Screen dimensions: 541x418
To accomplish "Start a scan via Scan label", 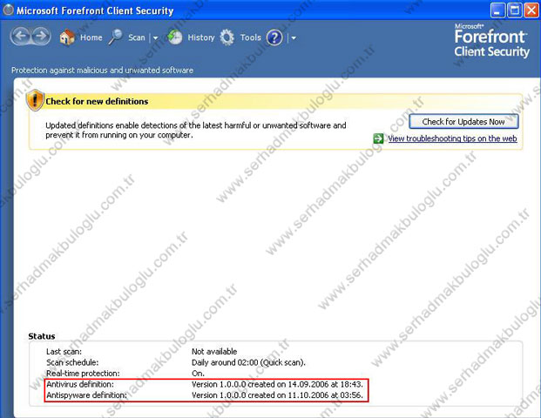I will click(137, 37).
